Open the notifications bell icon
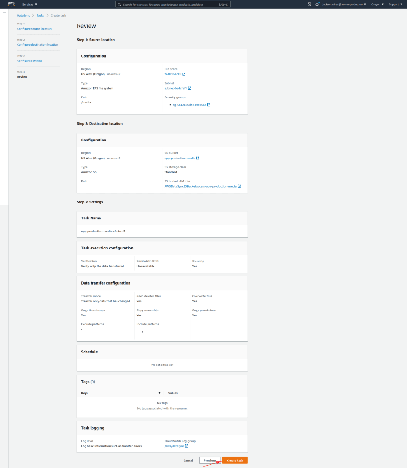This screenshot has height=468, width=407. pyautogui.click(x=317, y=4)
